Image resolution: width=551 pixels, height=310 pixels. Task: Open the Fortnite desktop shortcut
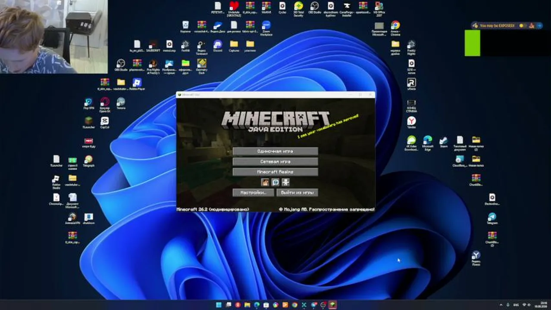pos(185,46)
